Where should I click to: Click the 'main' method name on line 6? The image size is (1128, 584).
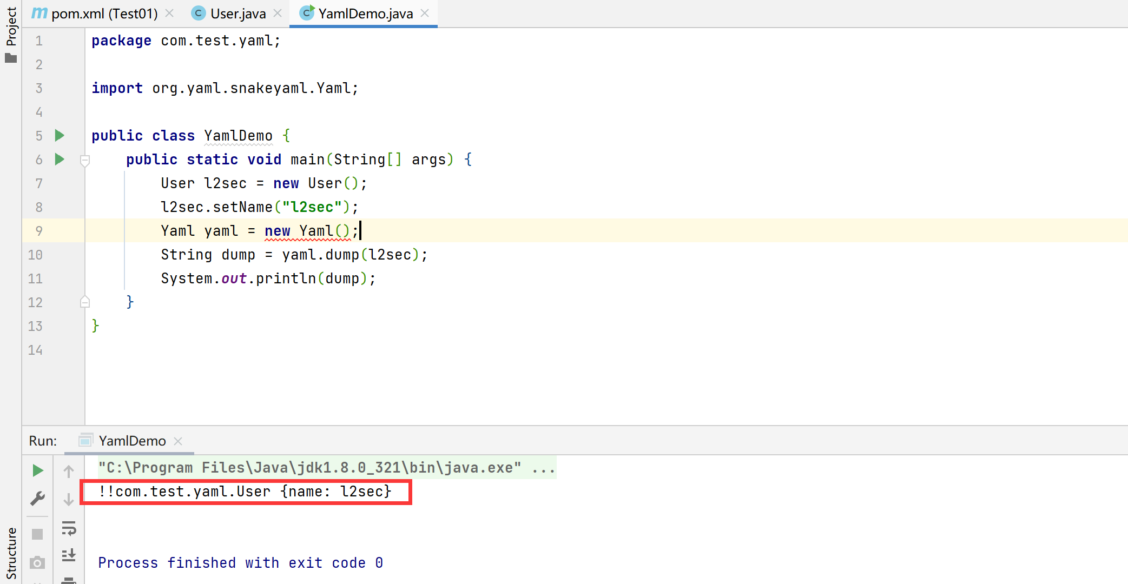[x=307, y=160]
